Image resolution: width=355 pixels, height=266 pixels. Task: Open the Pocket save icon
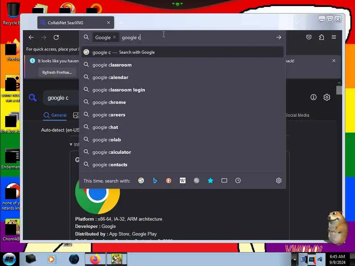pyautogui.click(x=309, y=37)
